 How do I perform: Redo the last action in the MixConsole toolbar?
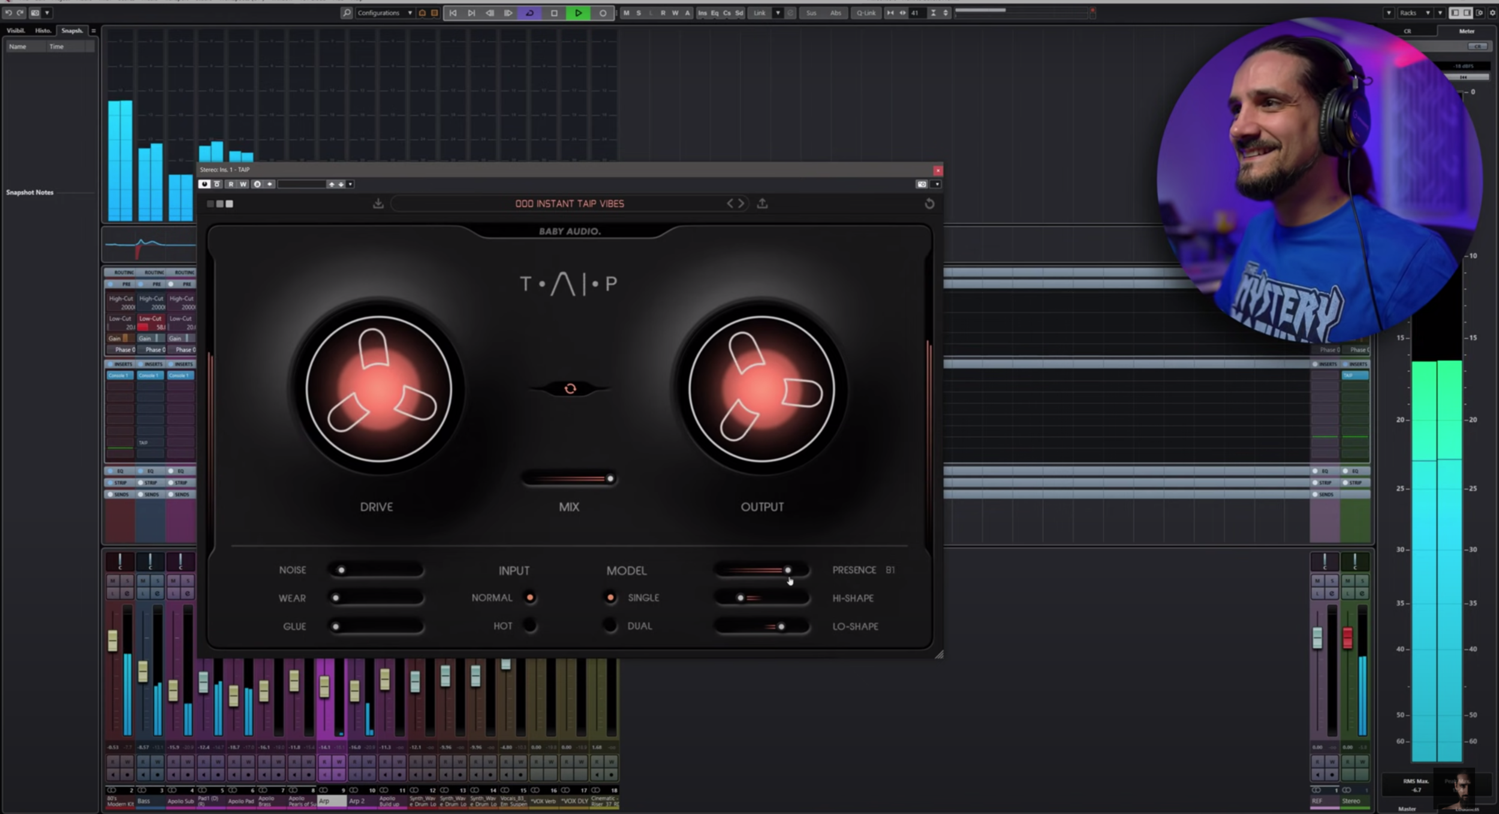(20, 13)
